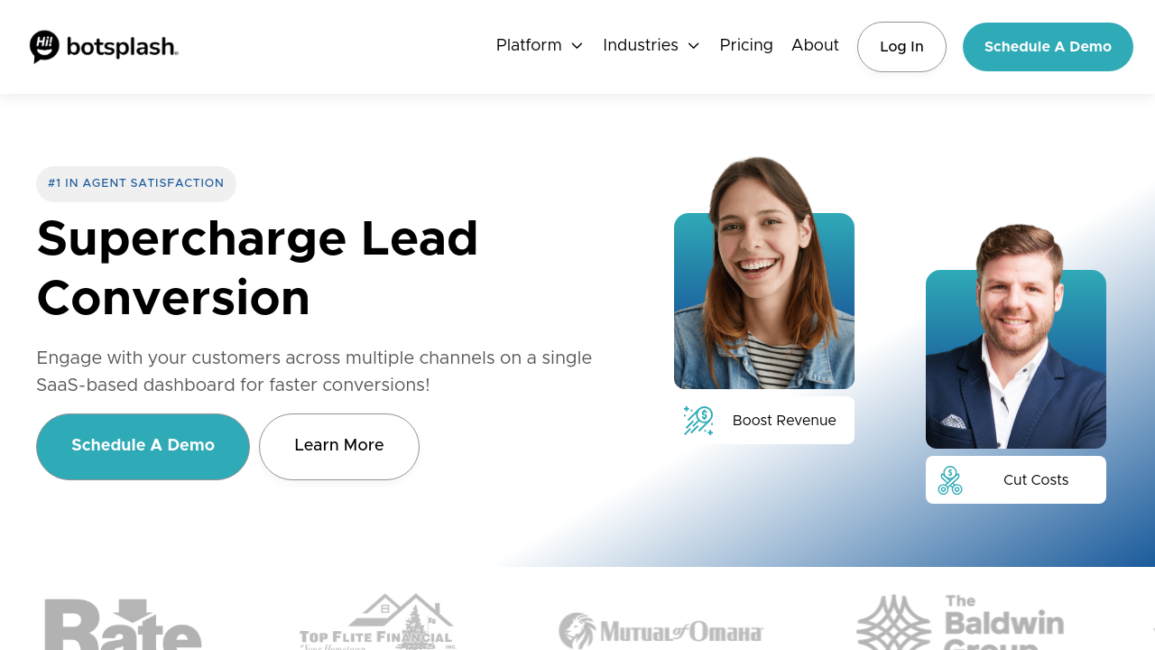
Task: Expand the Industries dropdown chevron
Action: pos(693,46)
